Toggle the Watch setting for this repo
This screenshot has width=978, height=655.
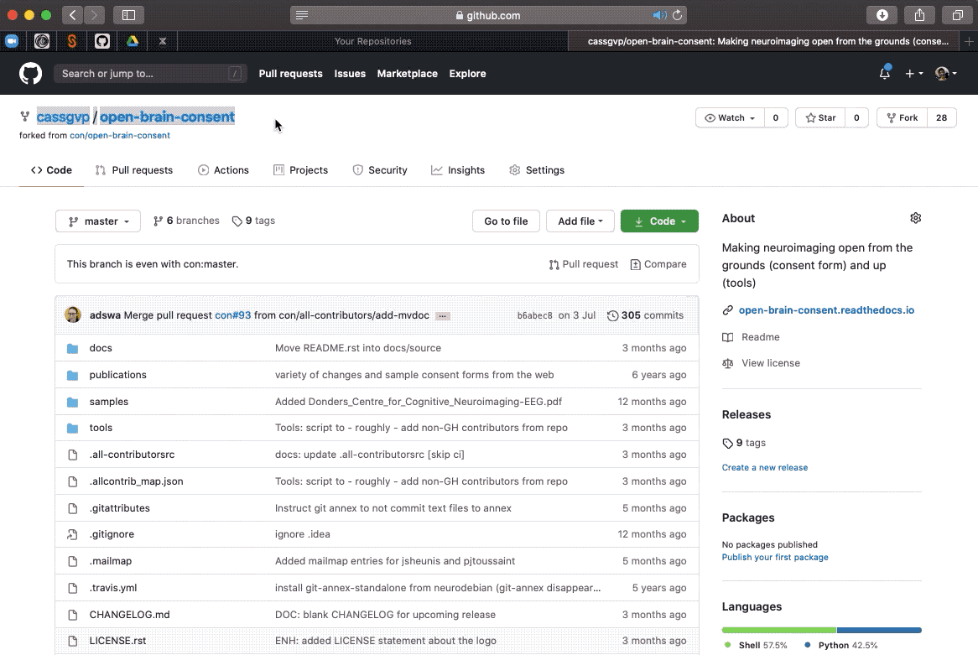[x=727, y=117]
